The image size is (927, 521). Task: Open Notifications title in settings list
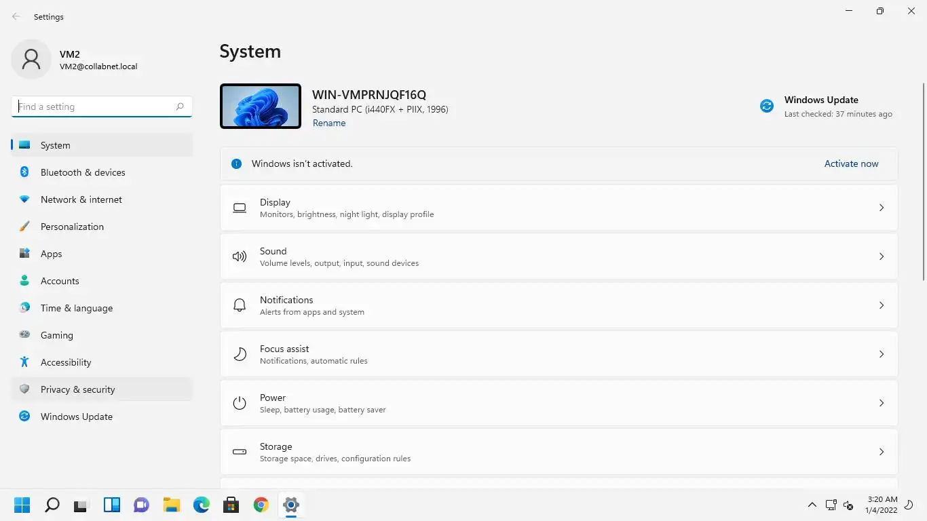pos(286,300)
